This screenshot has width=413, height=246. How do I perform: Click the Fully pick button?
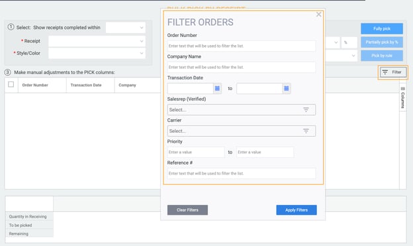[x=382, y=28]
